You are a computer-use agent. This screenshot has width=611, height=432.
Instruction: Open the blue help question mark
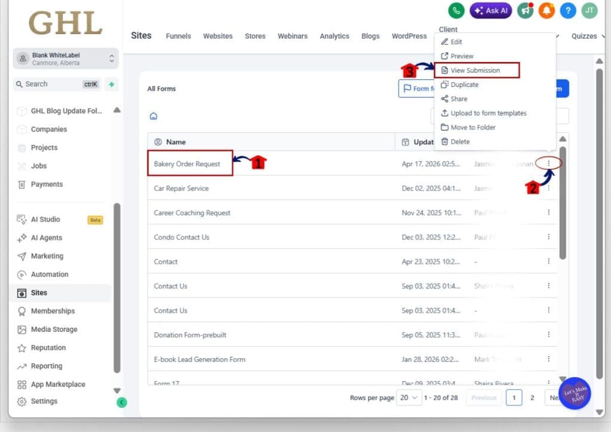coord(568,11)
